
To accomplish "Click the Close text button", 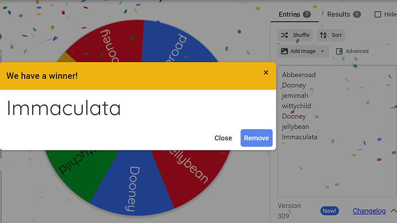I will (x=223, y=138).
